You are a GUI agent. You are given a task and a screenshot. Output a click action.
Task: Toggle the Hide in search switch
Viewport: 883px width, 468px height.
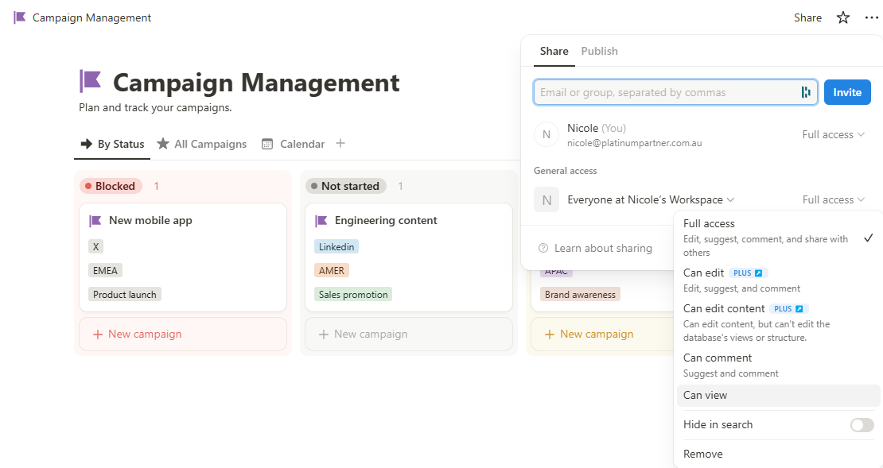(x=862, y=424)
